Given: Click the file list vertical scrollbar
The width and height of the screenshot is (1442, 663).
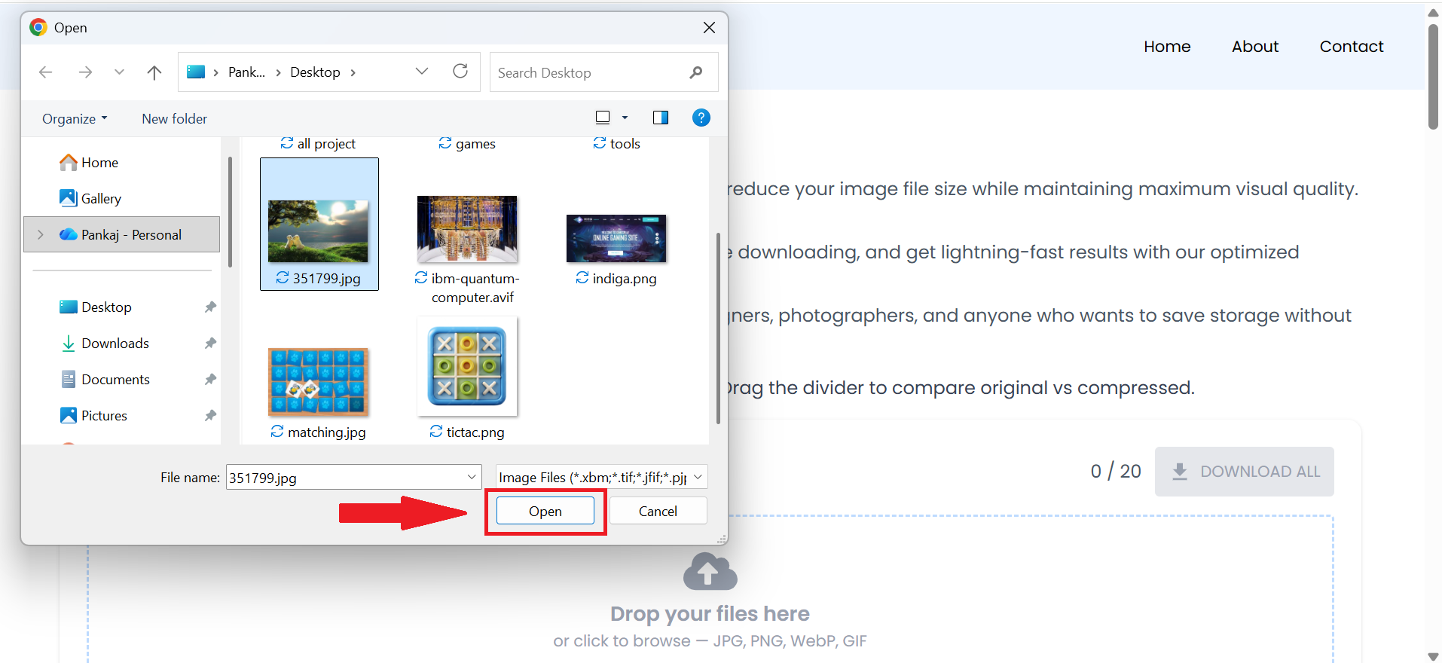Looking at the screenshot, I should pyautogui.click(x=718, y=328).
